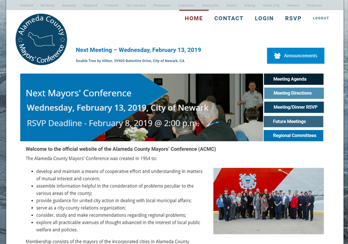Image resolution: width=348 pixels, height=244 pixels.
Task: Open the Berkeley city link
Action: [47, 5]
